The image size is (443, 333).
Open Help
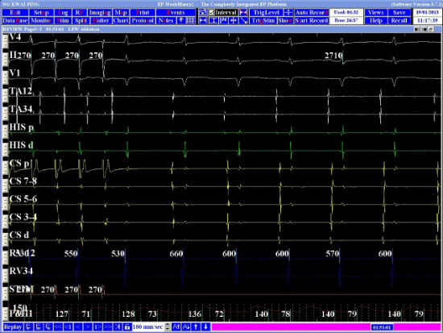click(x=376, y=21)
